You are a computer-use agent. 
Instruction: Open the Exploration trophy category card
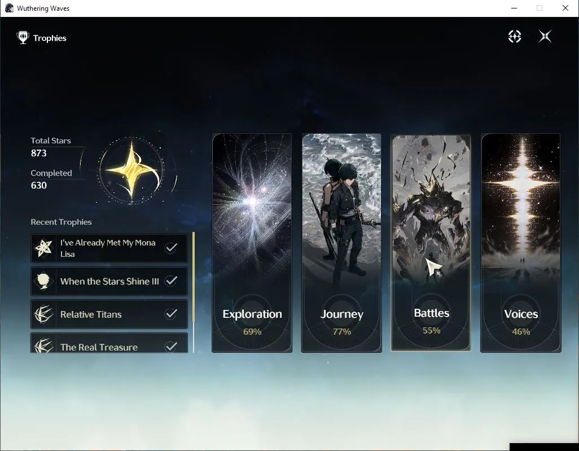click(252, 243)
